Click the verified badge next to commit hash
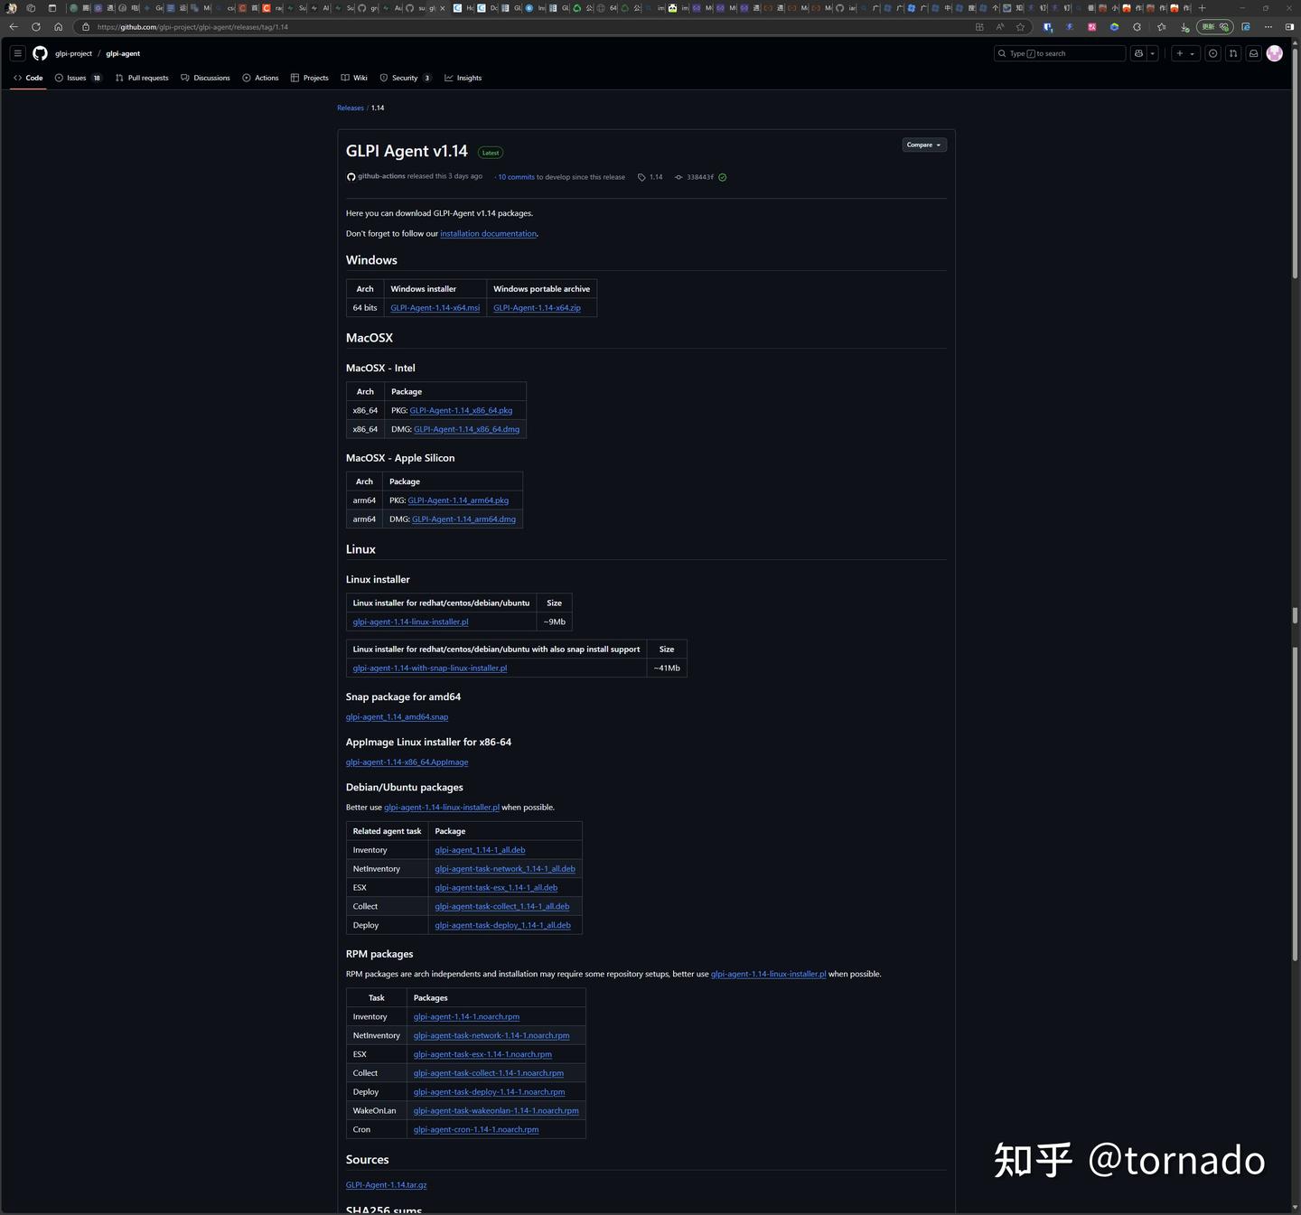The height and width of the screenshot is (1215, 1301). click(721, 177)
